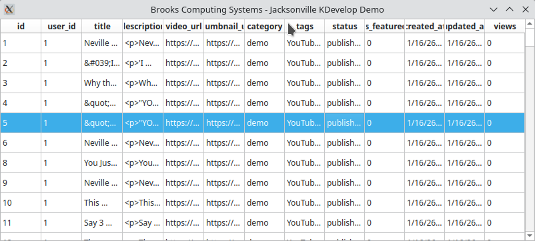Screen dimensions: 535x241
Task: Click the is_featured column header
Action: (384, 26)
